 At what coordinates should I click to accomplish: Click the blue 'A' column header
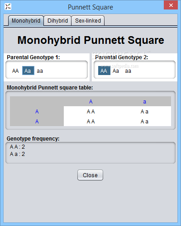(x=91, y=102)
